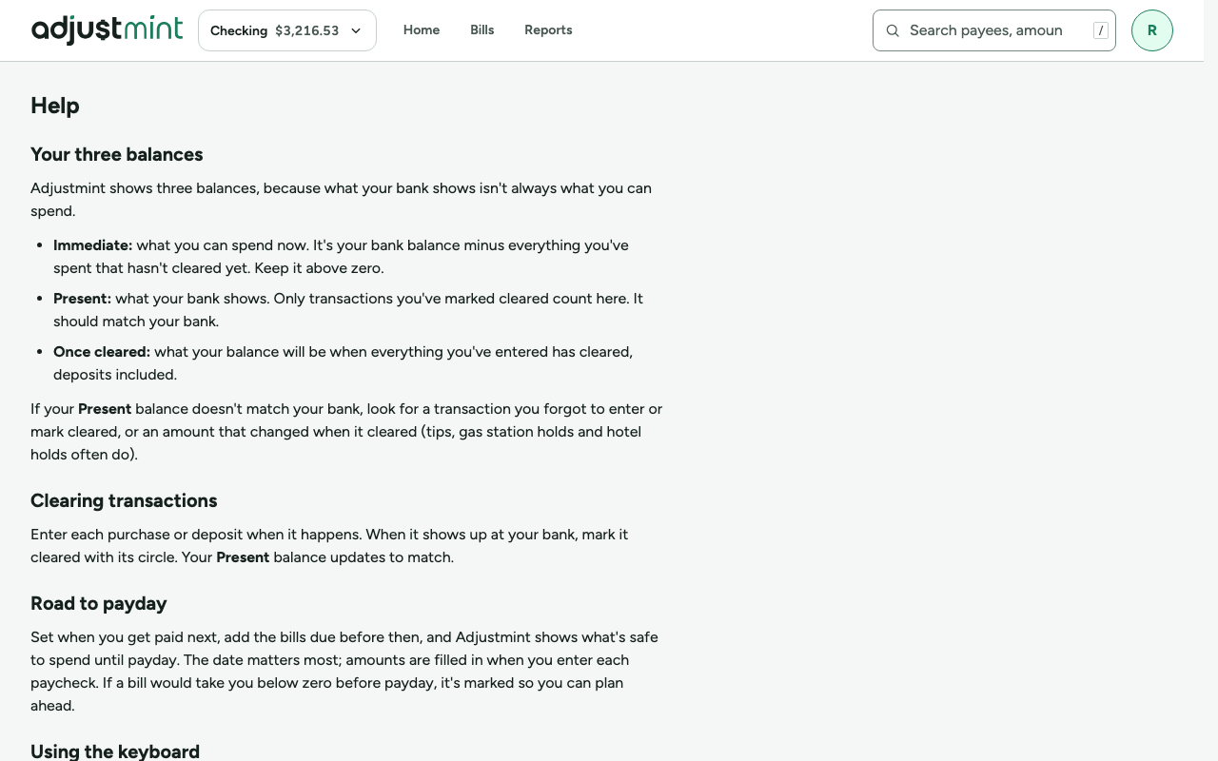This screenshot has height=761, width=1218.
Task: Click the adjustmint logo
Action: coord(107,29)
